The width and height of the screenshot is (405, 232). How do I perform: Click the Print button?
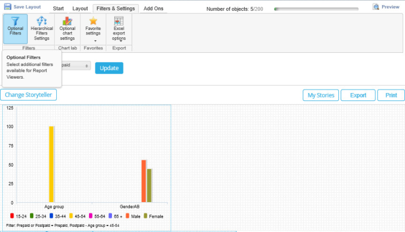click(x=391, y=95)
